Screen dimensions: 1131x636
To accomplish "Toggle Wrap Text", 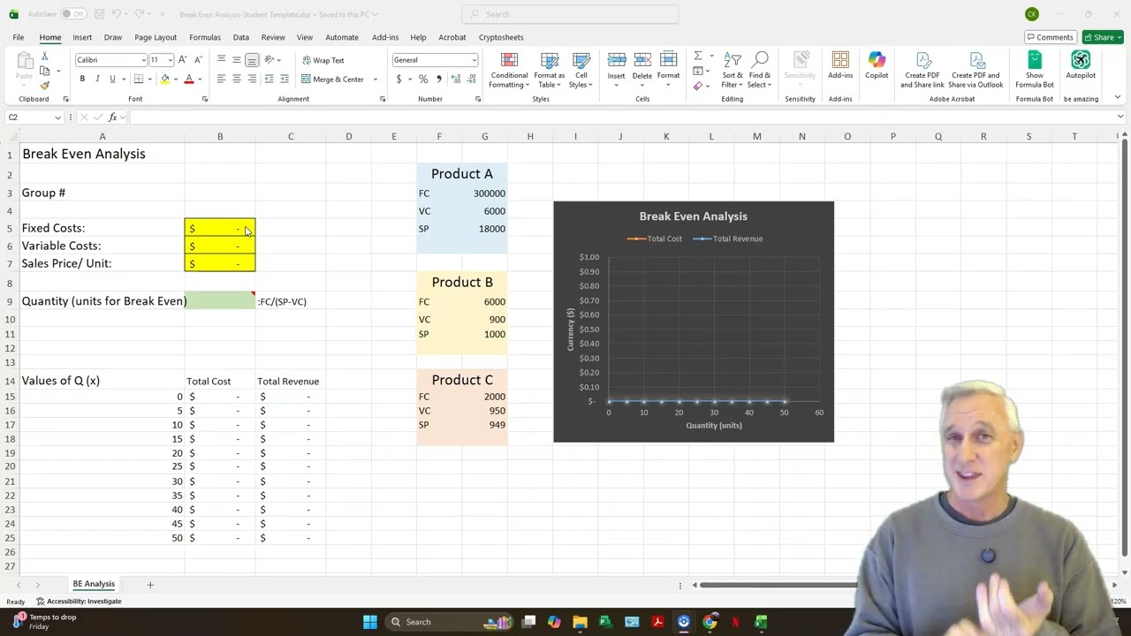I will [x=323, y=60].
